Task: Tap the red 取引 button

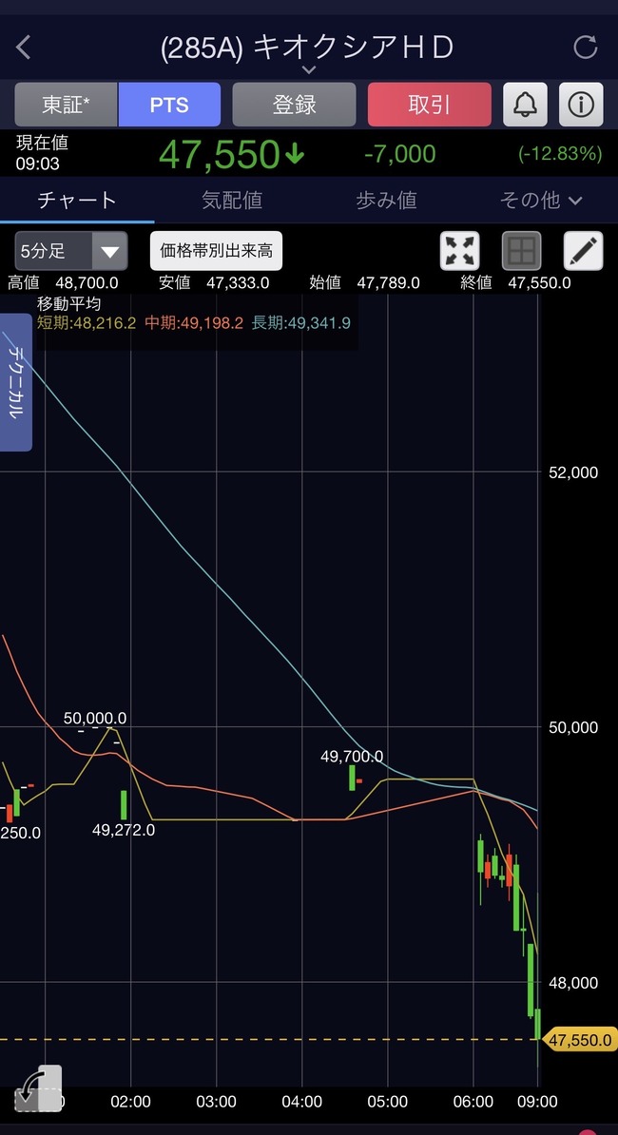Action: 429,105
